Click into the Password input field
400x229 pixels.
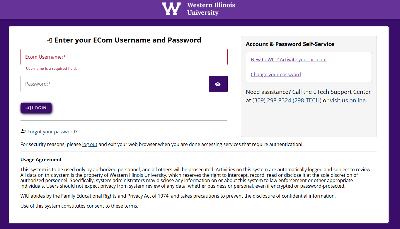pos(115,84)
